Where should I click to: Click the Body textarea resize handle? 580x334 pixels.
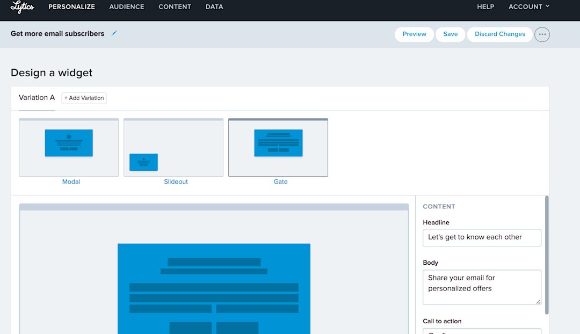(538, 302)
